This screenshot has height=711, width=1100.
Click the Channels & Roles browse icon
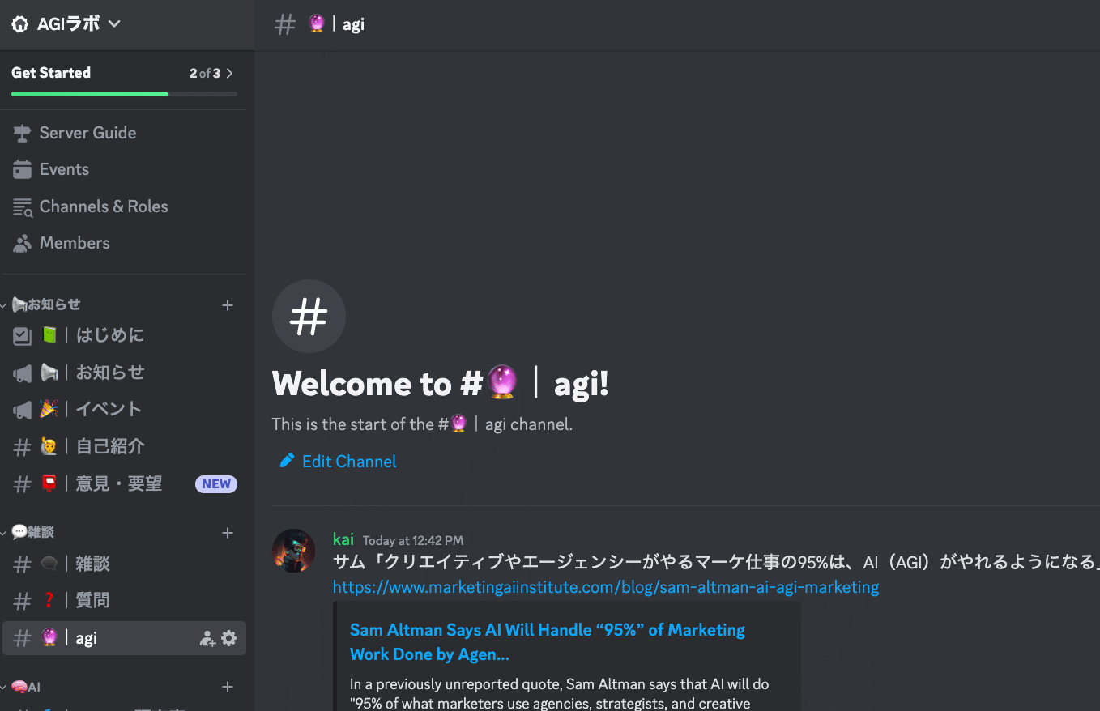point(22,207)
